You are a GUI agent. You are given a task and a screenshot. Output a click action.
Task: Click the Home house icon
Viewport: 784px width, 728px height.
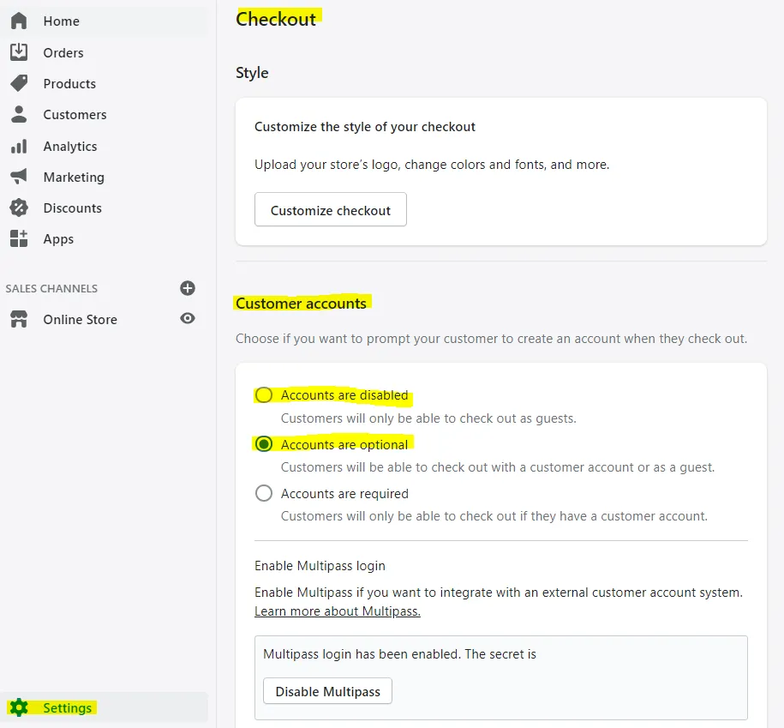coord(19,21)
